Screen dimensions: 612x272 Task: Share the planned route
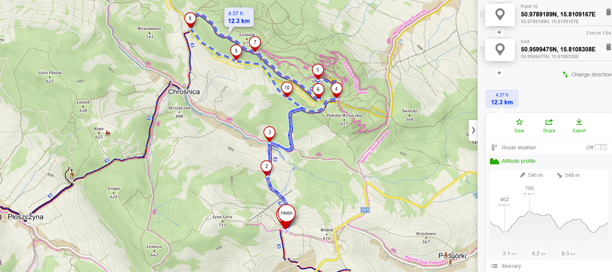click(x=549, y=126)
